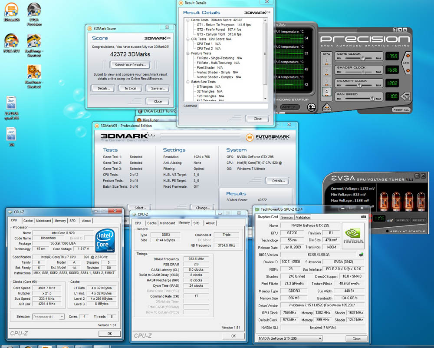Screen dimensions: 434x348
Task: Select the '36k' result file icon
Action: tap(11, 136)
